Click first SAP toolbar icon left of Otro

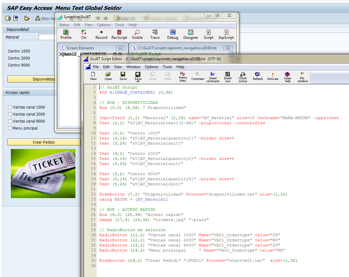(8, 18)
